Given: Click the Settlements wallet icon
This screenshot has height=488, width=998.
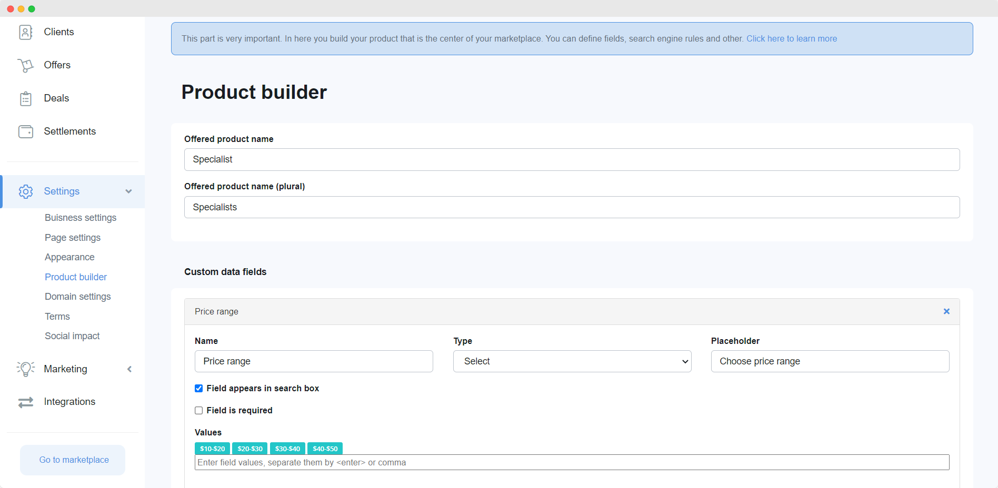Looking at the screenshot, I should click(26, 131).
